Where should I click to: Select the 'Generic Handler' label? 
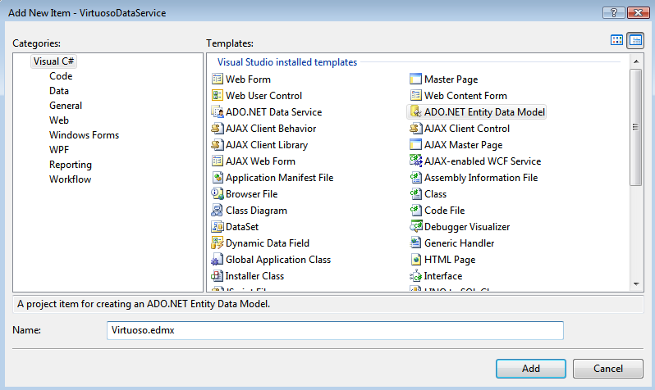(459, 243)
